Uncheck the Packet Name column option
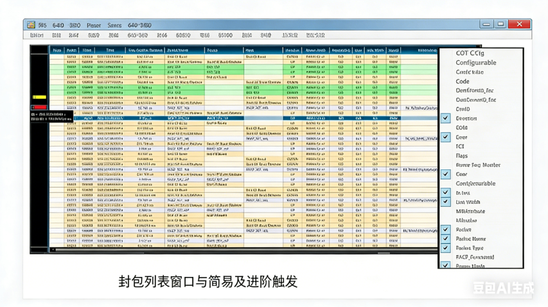 (445, 238)
